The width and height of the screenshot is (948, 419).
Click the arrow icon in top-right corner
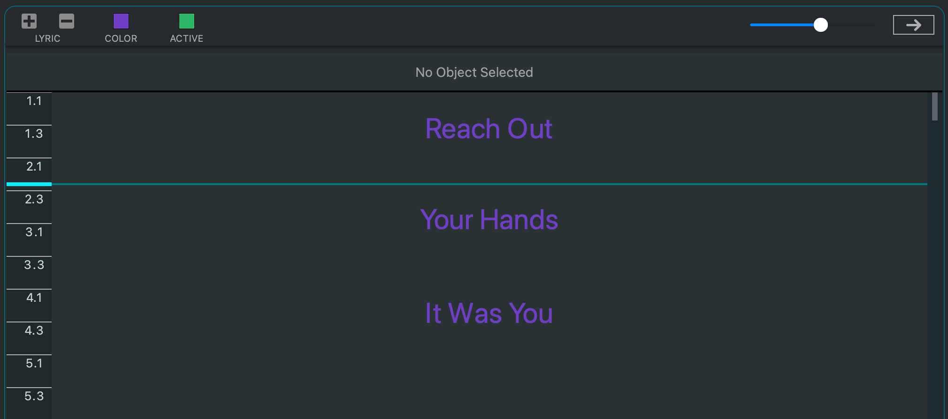(x=913, y=24)
